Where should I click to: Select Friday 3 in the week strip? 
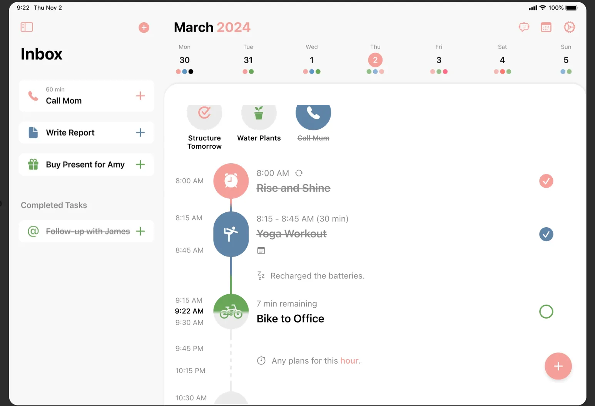pyautogui.click(x=439, y=59)
